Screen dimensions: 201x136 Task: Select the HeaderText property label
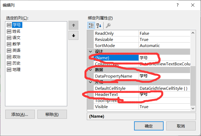click(x=116, y=95)
